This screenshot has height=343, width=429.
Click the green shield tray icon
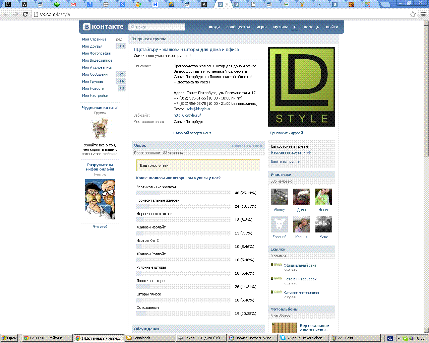(x=405, y=338)
